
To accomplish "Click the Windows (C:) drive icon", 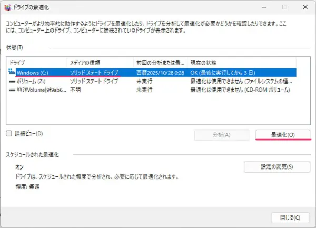I will coord(11,72).
